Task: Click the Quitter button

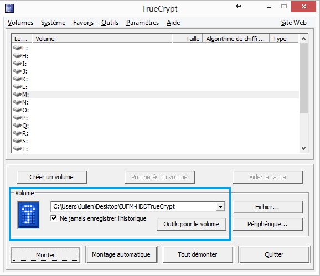Action: [x=274, y=254]
